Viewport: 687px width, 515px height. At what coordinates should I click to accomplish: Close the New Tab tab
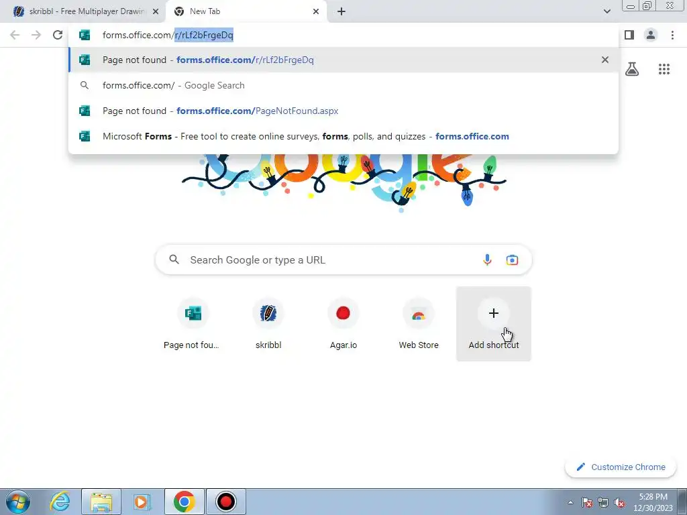coord(316,12)
